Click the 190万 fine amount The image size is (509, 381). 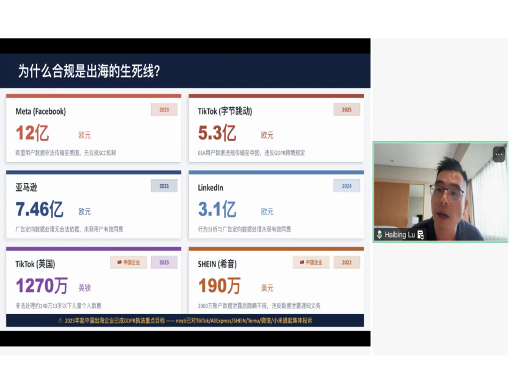(220, 286)
